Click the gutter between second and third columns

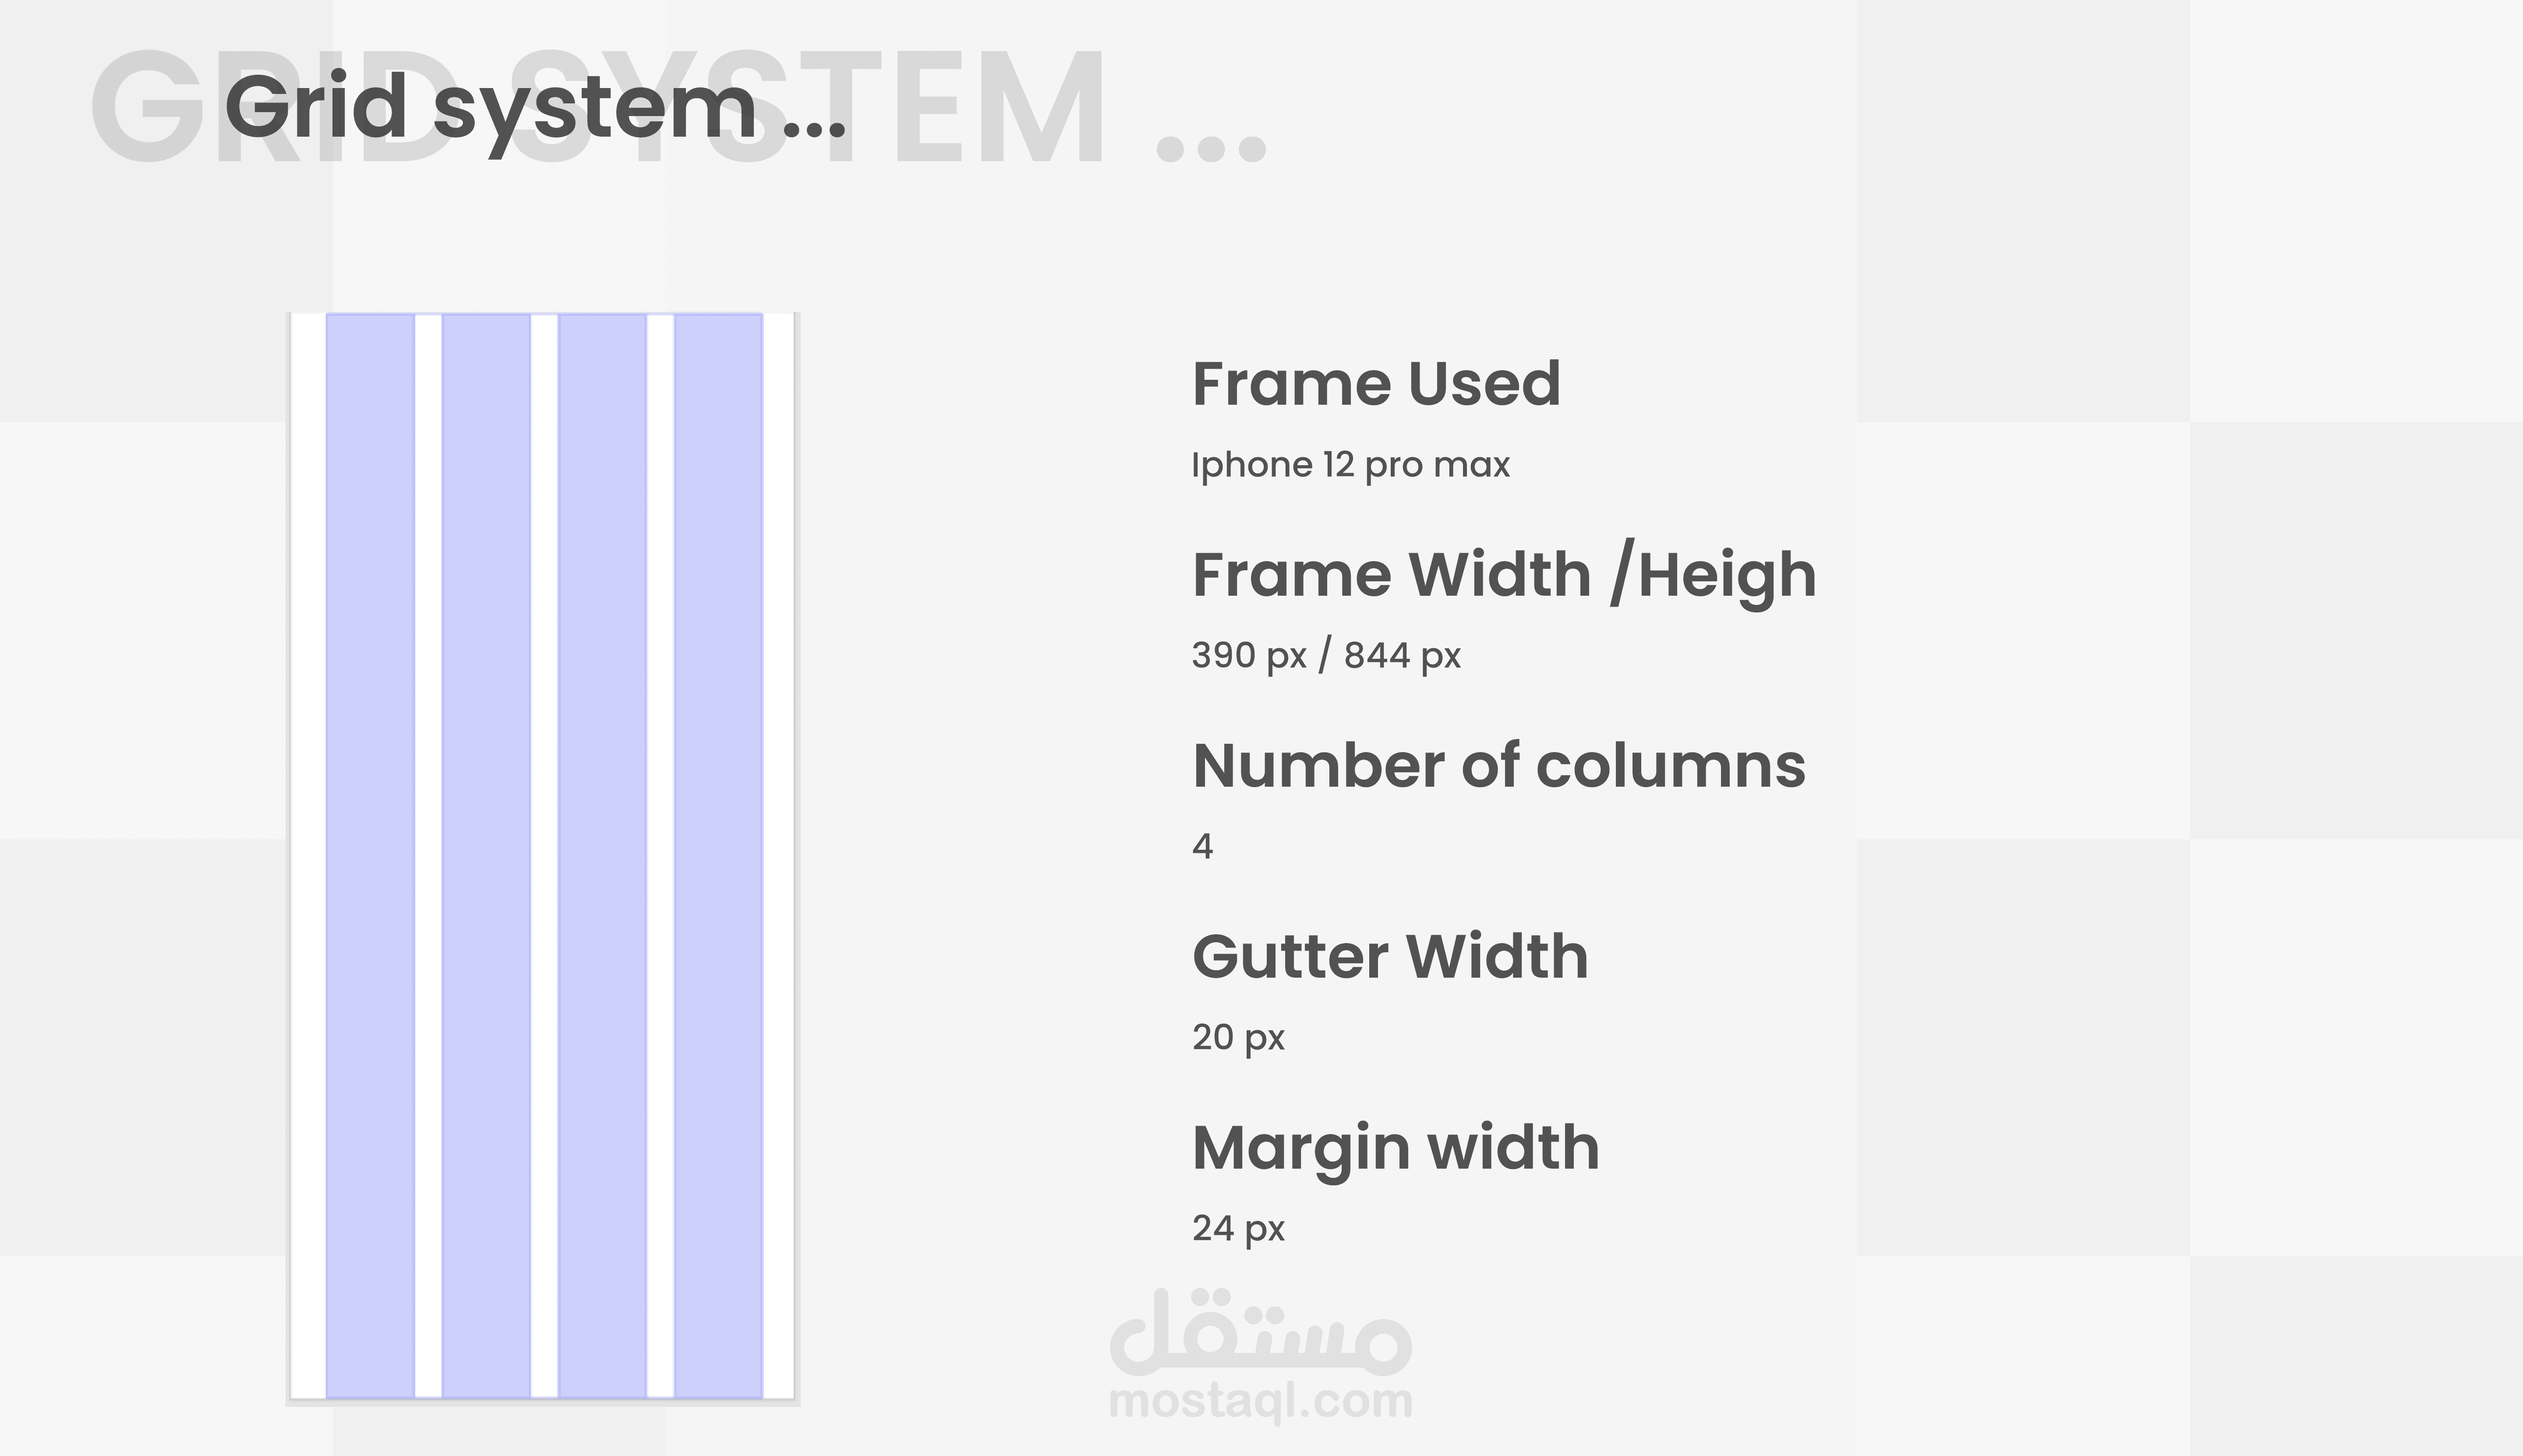click(x=544, y=855)
